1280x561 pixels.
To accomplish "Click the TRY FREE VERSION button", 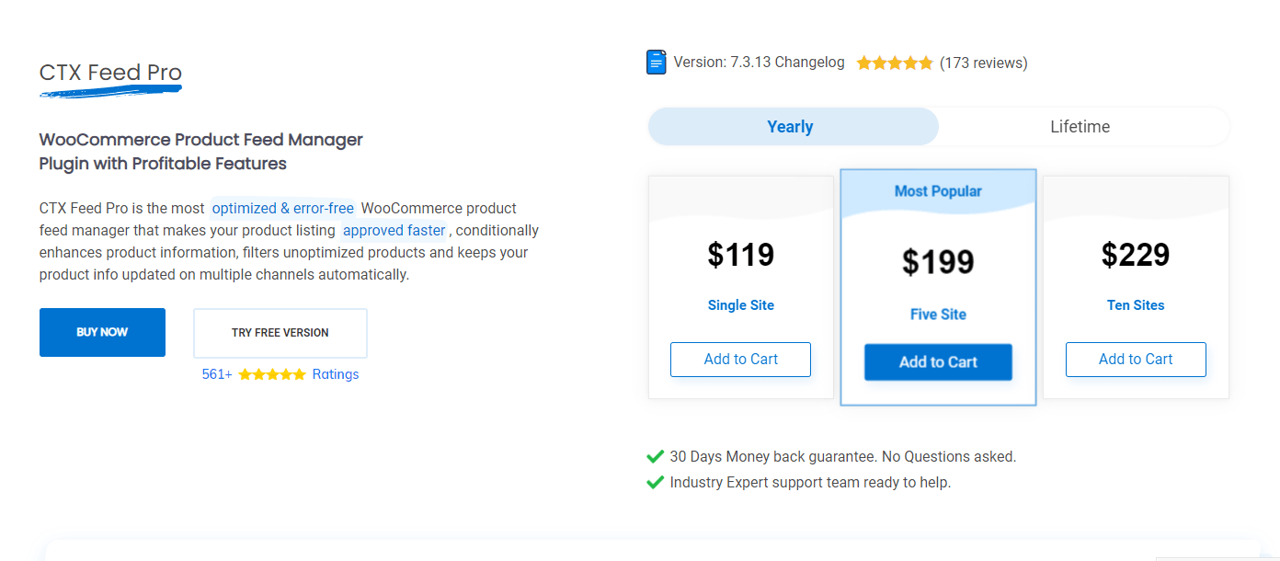I will click(x=280, y=333).
